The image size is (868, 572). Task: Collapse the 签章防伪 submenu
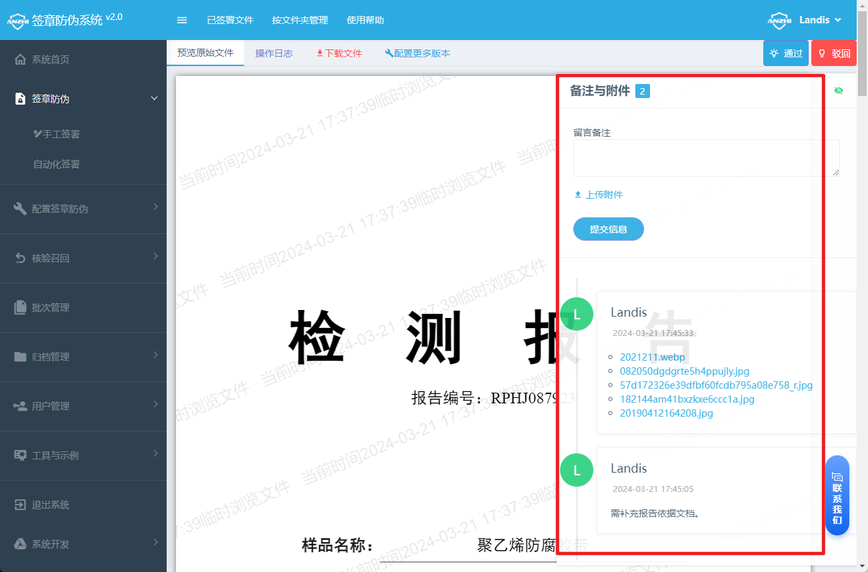pos(154,98)
